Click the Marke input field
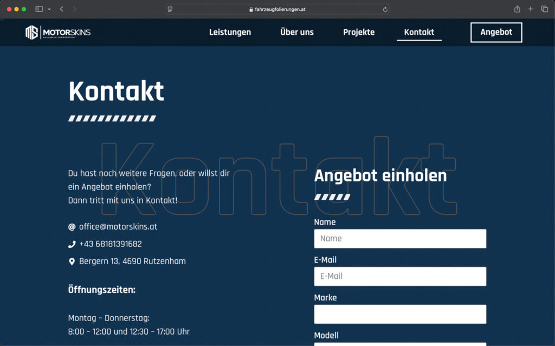This screenshot has width=555, height=346. tap(400, 314)
